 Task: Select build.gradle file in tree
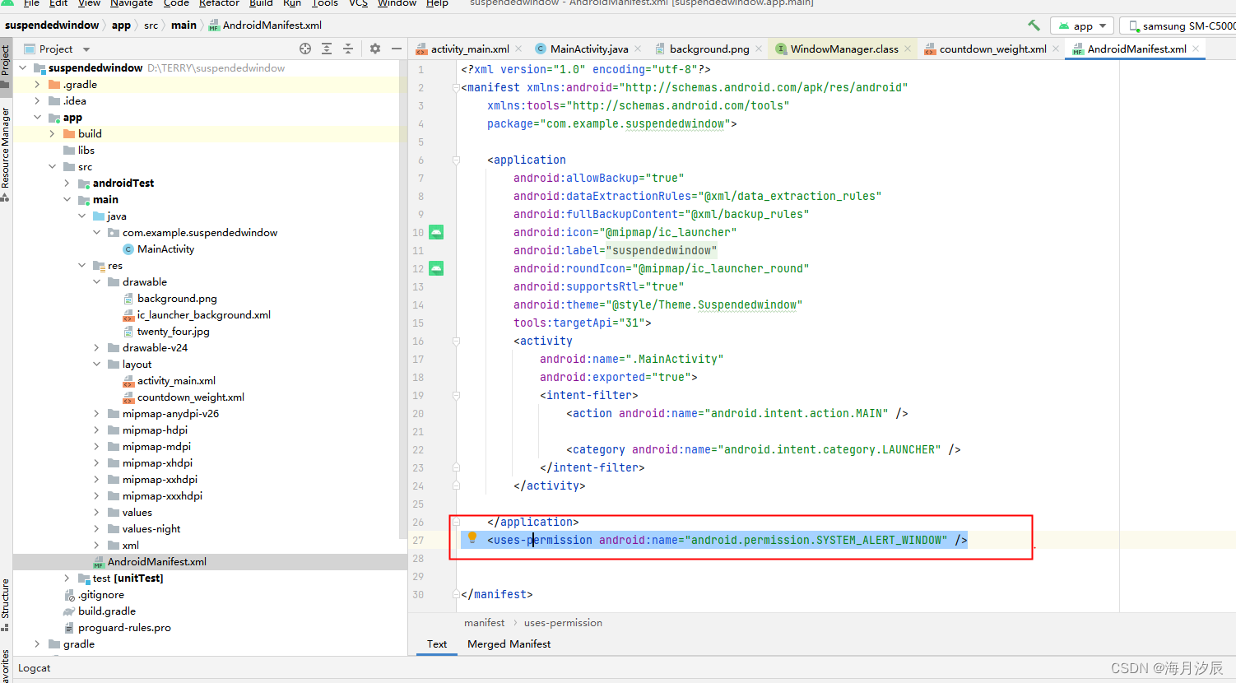coord(106,611)
